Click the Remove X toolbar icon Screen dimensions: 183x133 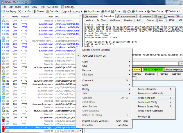19,11
